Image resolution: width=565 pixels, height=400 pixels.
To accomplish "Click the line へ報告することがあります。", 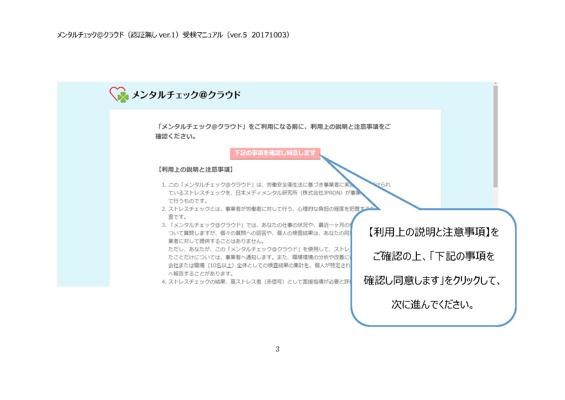I will coord(201,274).
